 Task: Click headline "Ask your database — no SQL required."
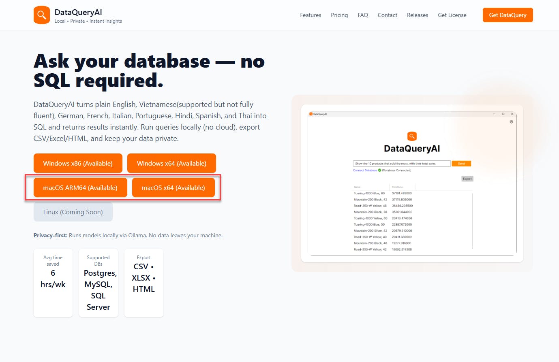pos(149,71)
